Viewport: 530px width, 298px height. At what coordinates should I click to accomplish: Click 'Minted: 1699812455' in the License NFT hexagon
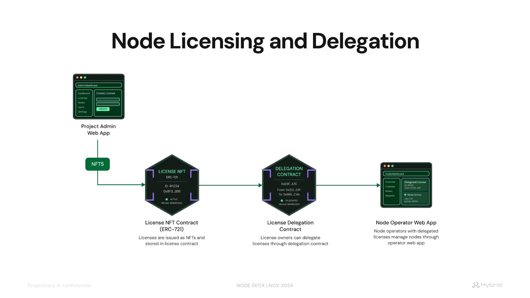(x=172, y=203)
